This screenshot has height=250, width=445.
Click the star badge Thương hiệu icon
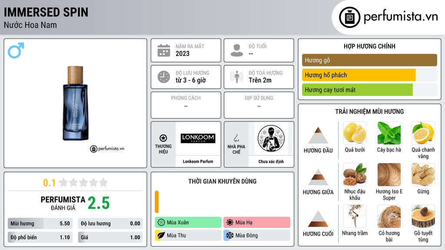[163, 138]
